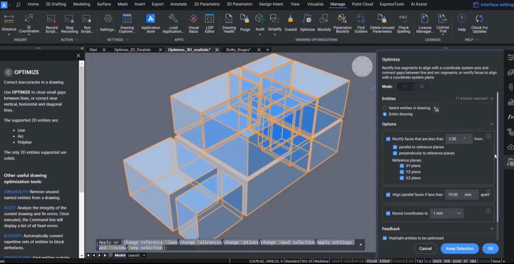The image size is (514, 264).
Task: Open the round coordinates 1 mm dropdown
Action: point(446,213)
